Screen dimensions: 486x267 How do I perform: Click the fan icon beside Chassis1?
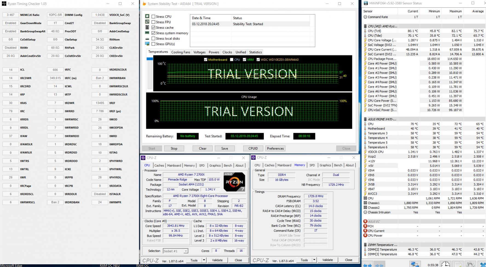pos(365,203)
